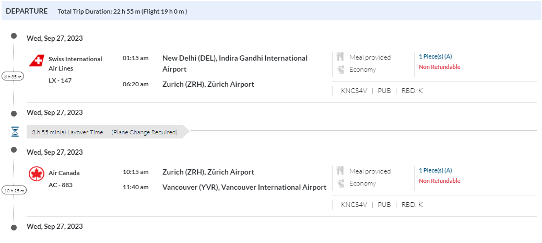Click the 8 h 35 m duration badge
The height and width of the screenshot is (243, 542).
coord(13,76)
